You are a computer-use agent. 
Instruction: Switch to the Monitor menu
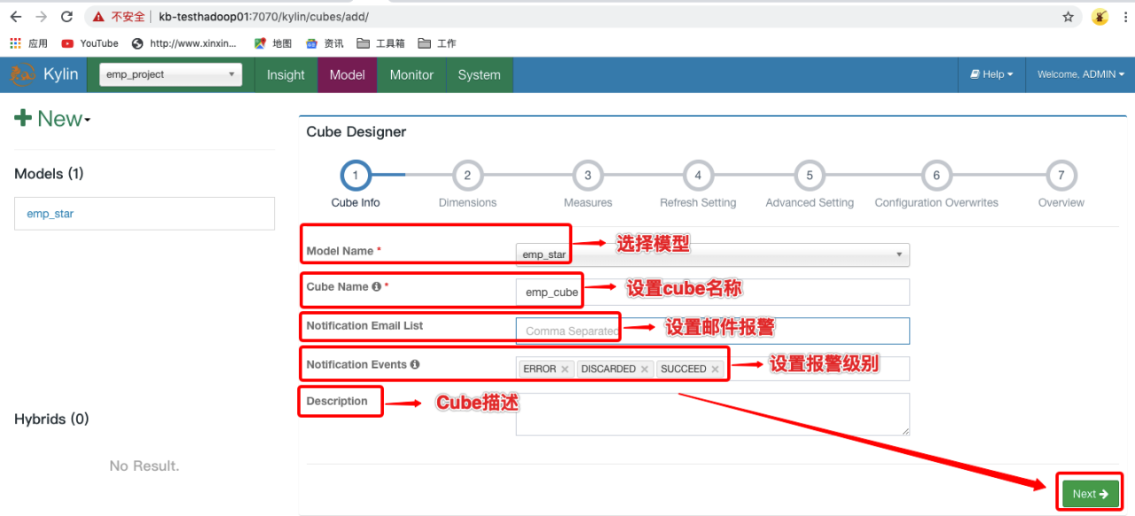(411, 74)
